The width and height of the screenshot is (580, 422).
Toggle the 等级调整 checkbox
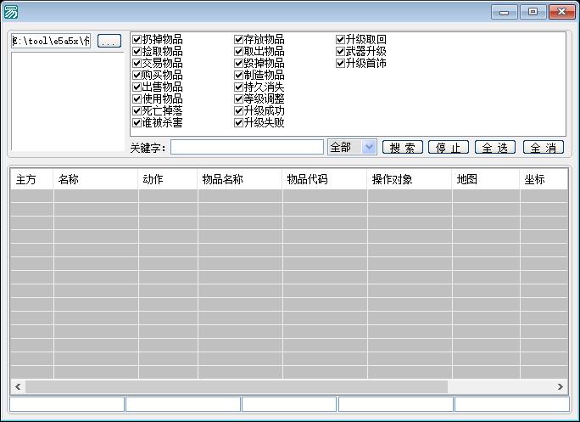(238, 98)
